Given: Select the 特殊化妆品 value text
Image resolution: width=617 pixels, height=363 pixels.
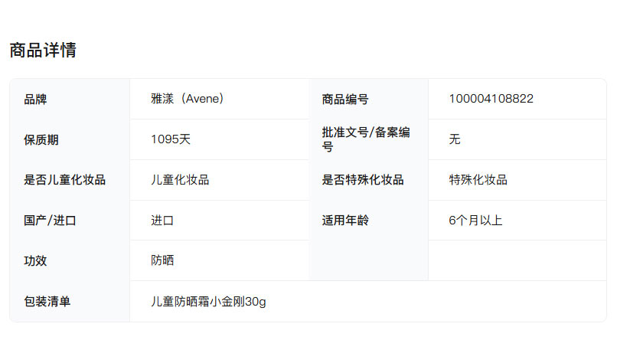Looking at the screenshot, I should pyautogui.click(x=478, y=180).
